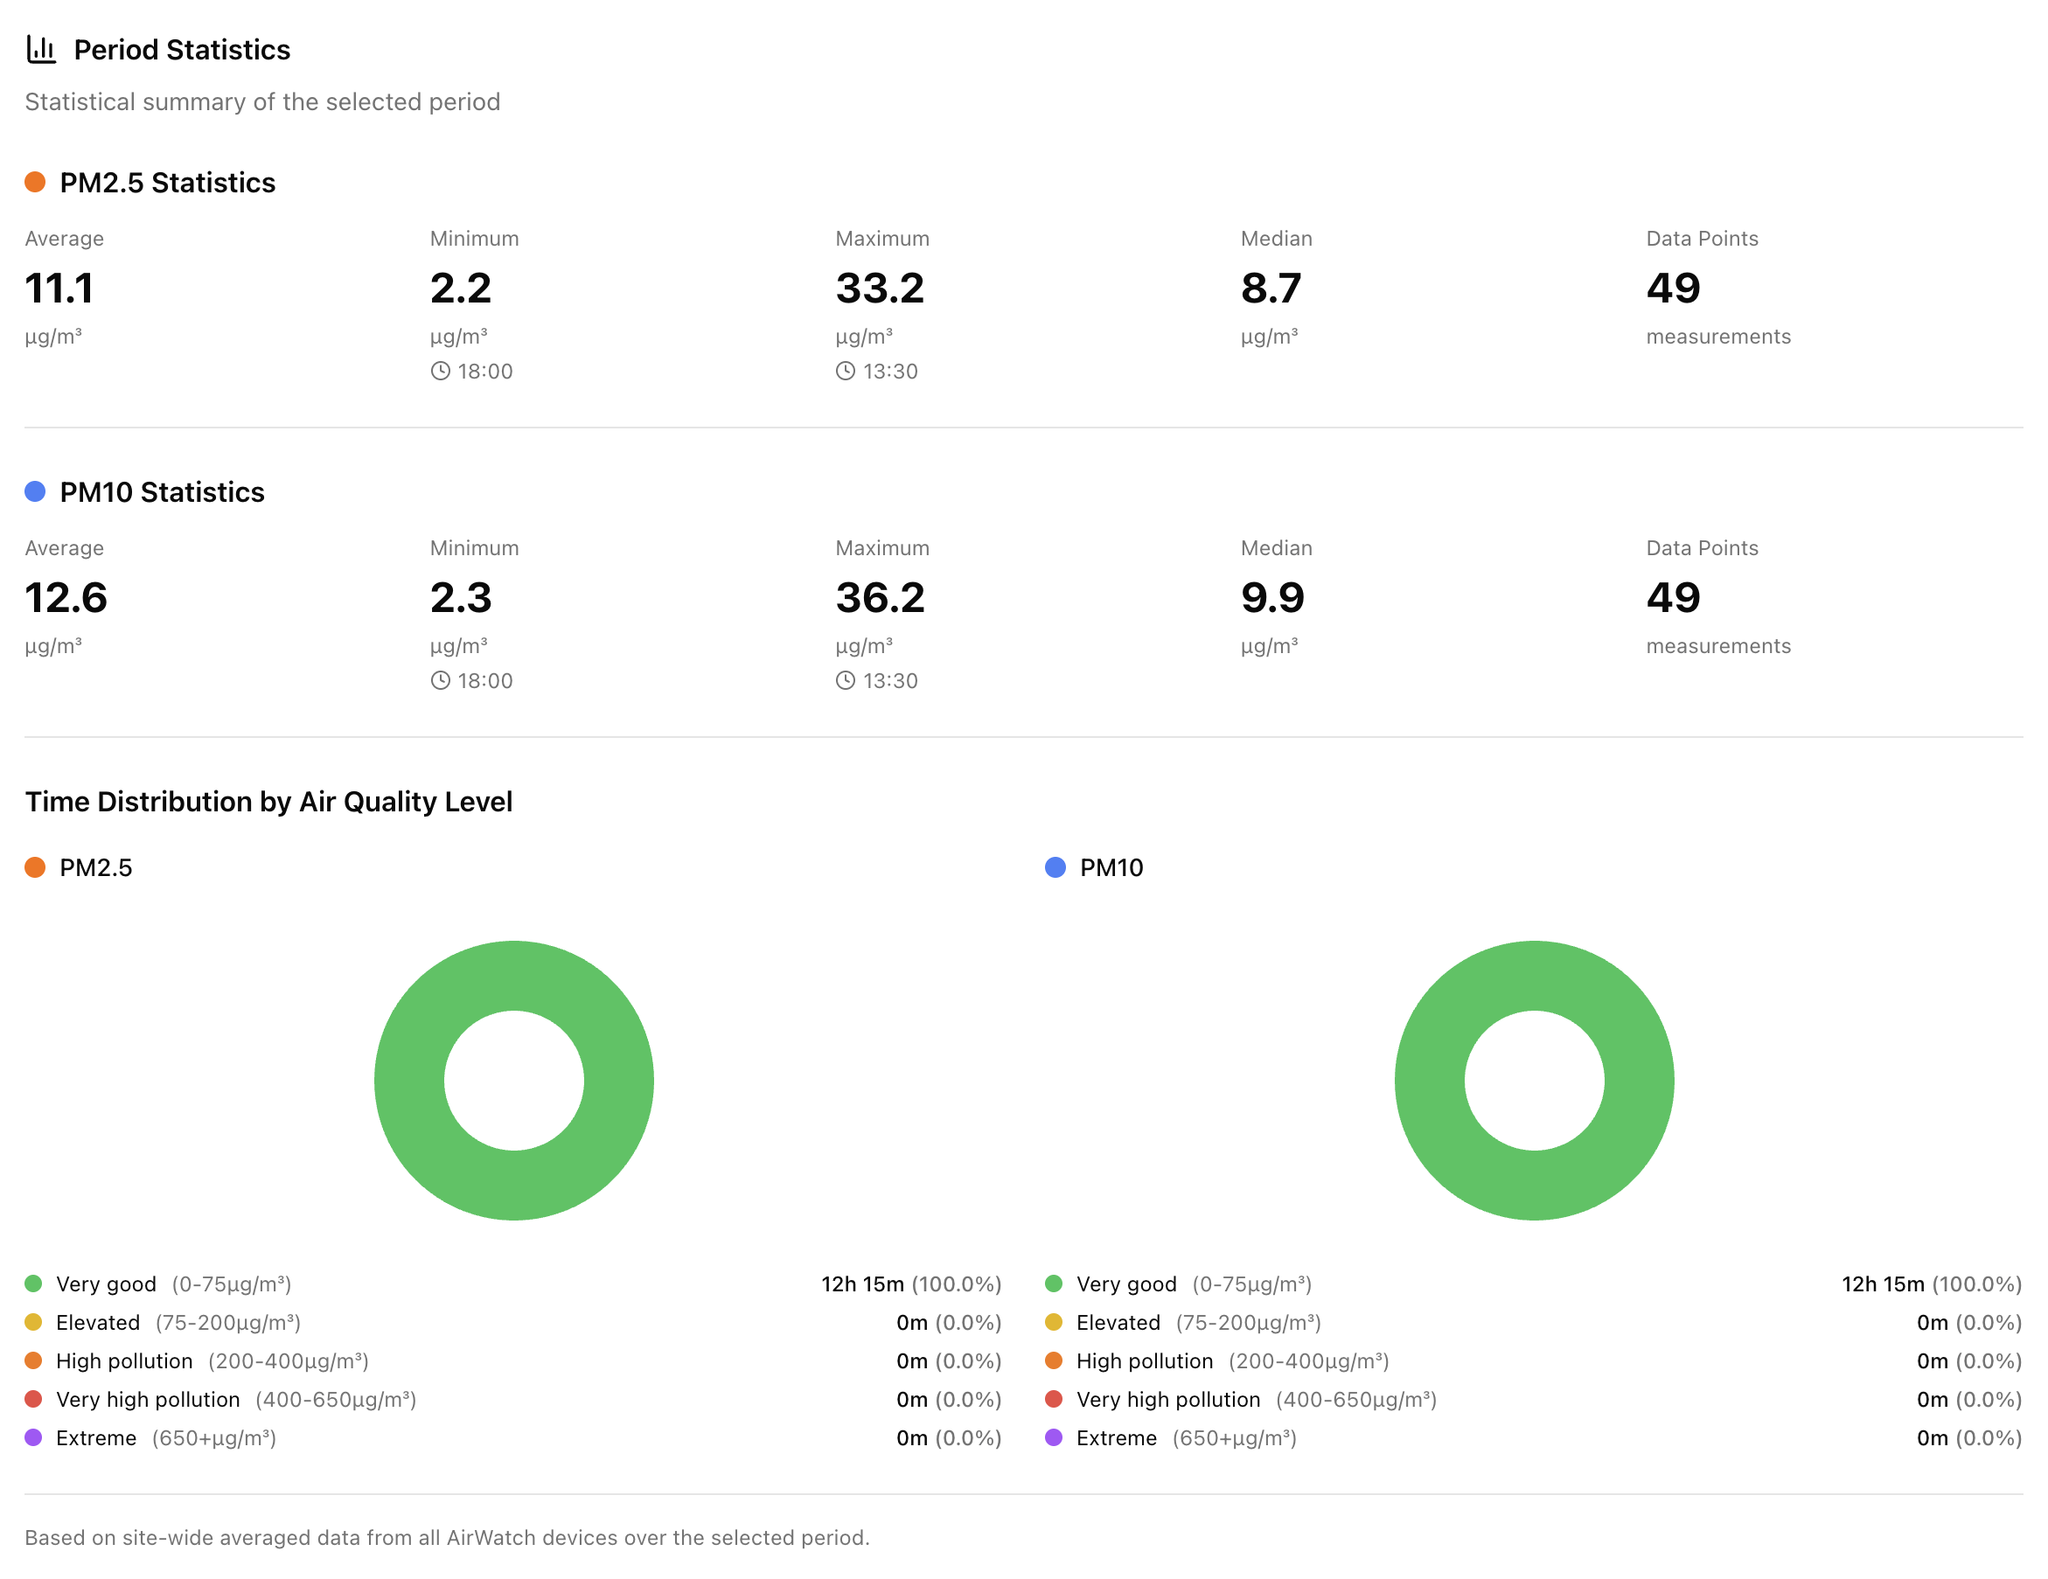The width and height of the screenshot is (2048, 1579).
Task: Click the PM10 Elevated legend label
Action: click(1118, 1322)
